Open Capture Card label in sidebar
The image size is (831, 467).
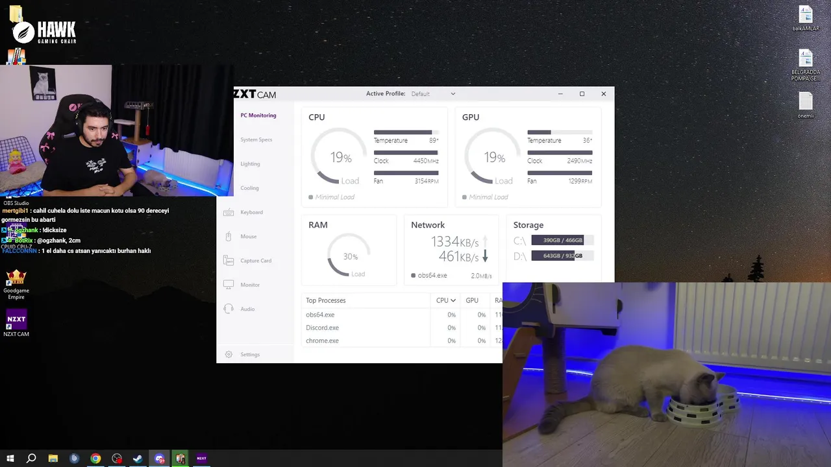coord(256,261)
